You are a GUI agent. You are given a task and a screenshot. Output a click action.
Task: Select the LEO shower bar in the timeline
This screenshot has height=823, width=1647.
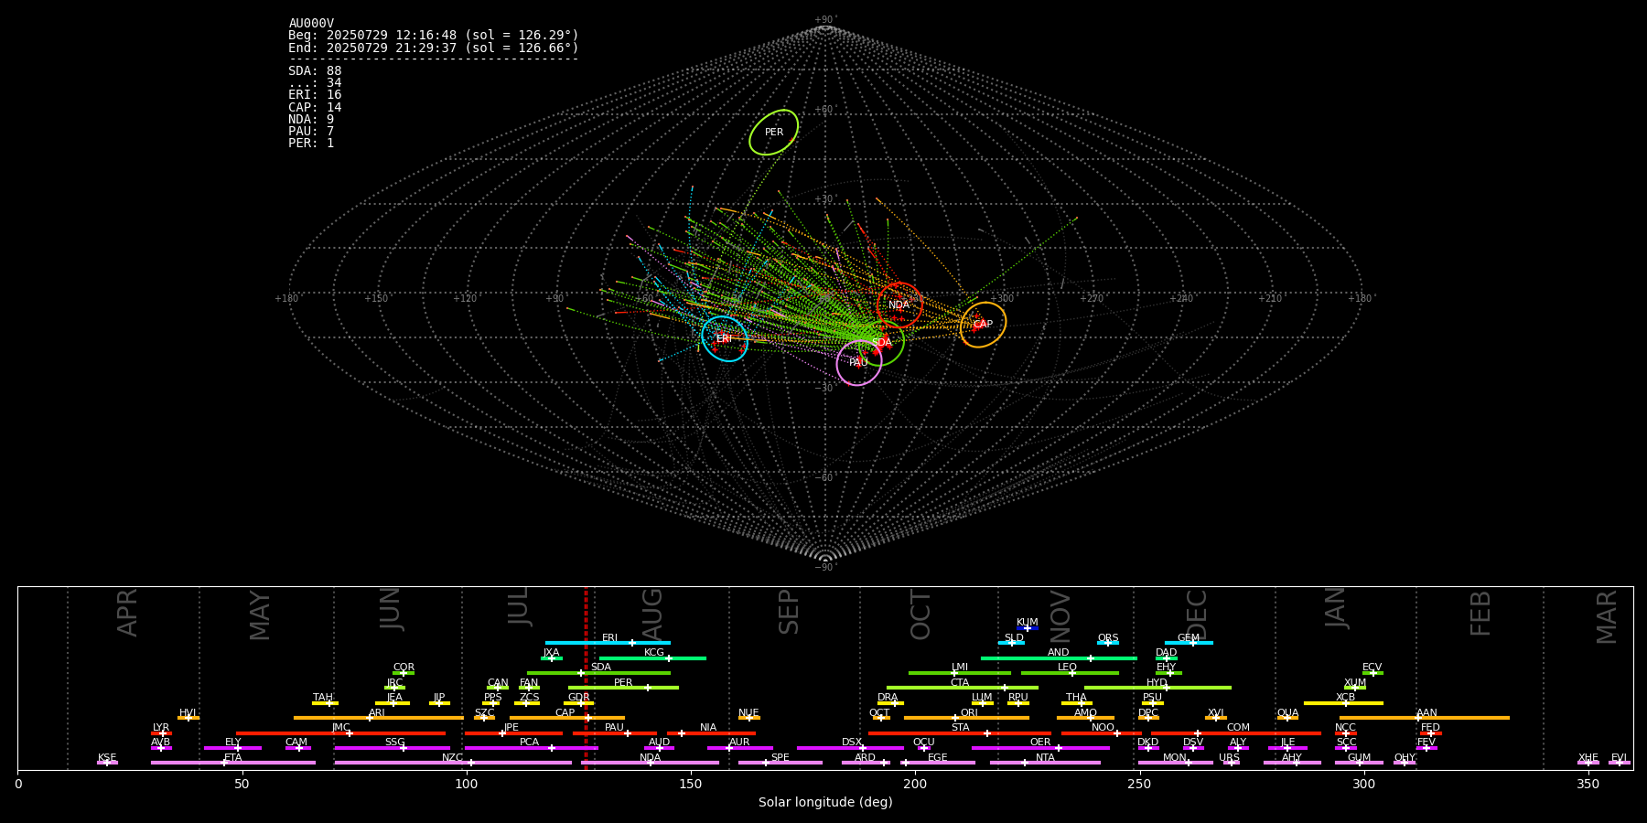coord(1070,673)
